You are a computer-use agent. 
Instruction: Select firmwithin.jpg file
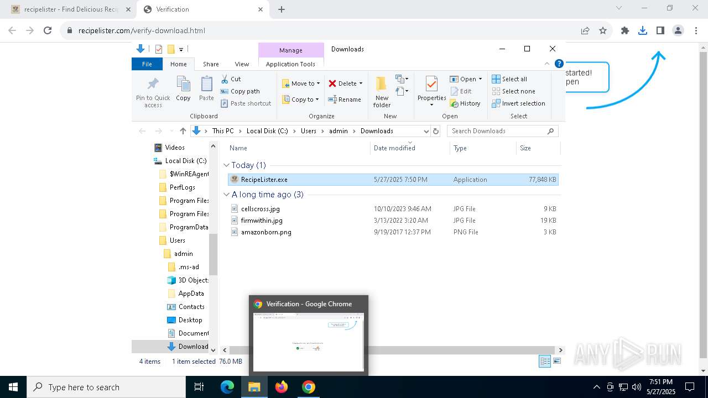pyautogui.click(x=393, y=221)
